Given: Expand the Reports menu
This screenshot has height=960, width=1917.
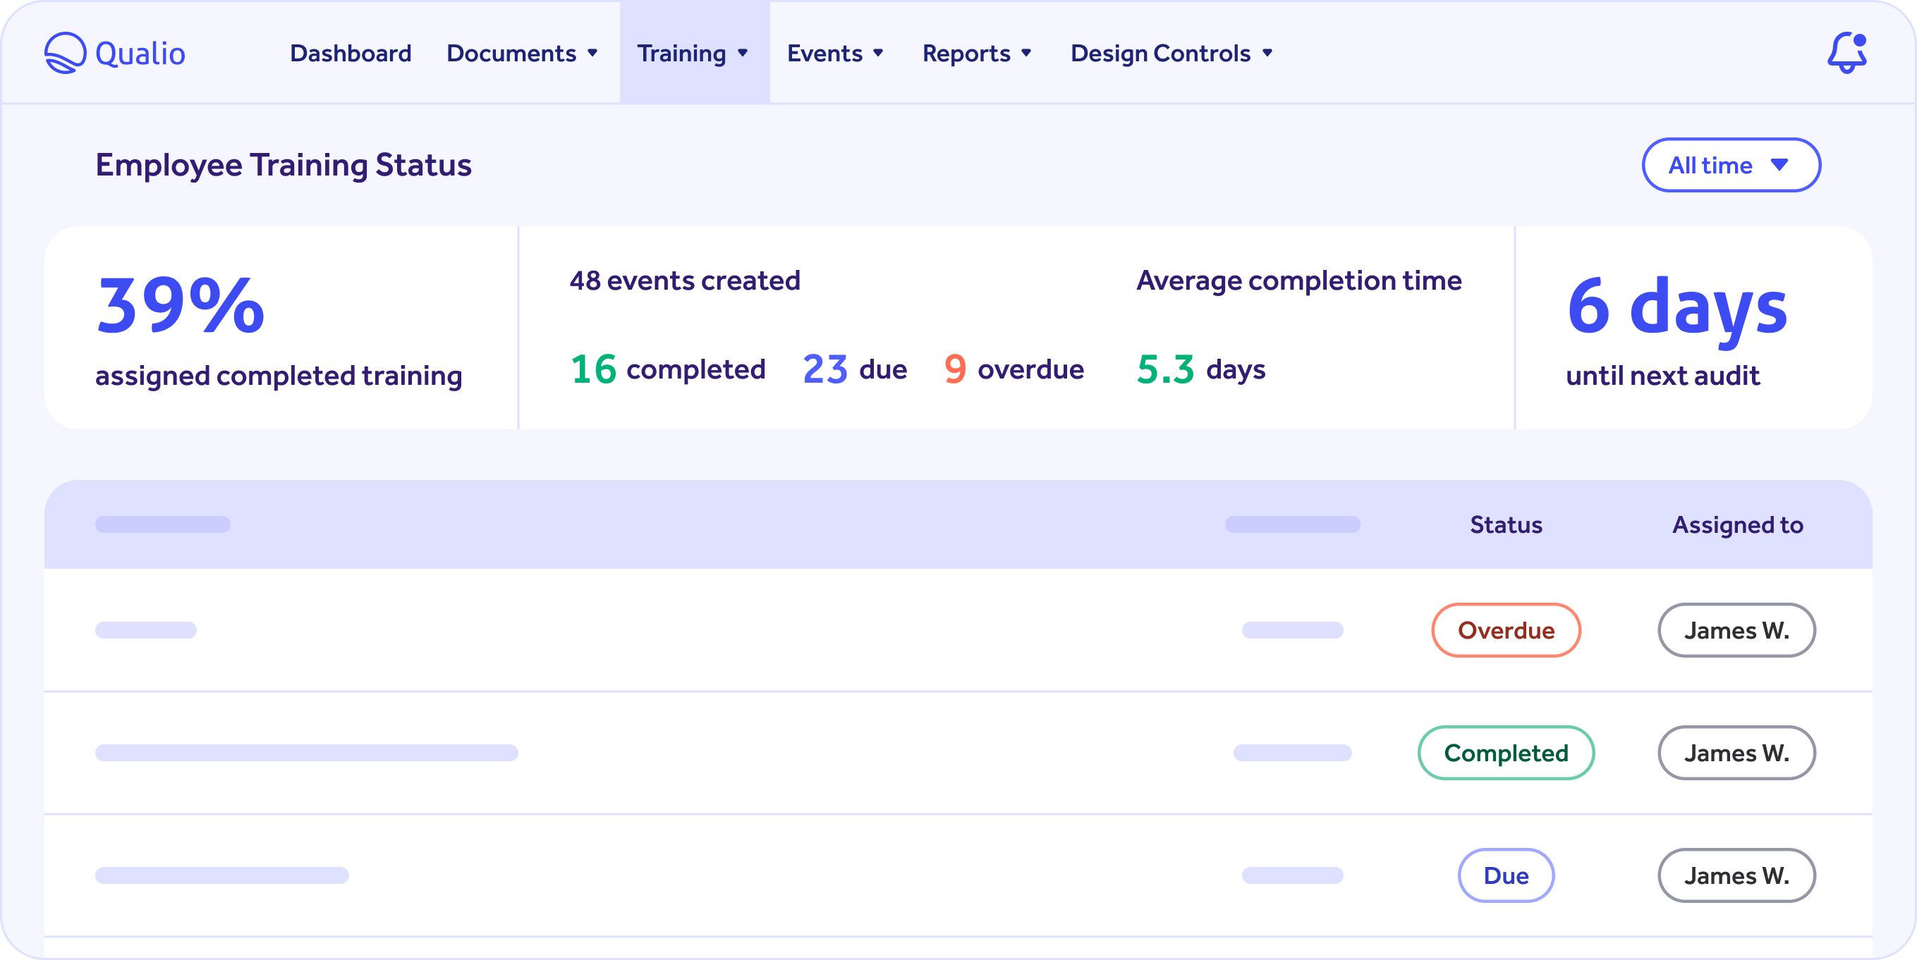Looking at the screenshot, I should [x=976, y=53].
